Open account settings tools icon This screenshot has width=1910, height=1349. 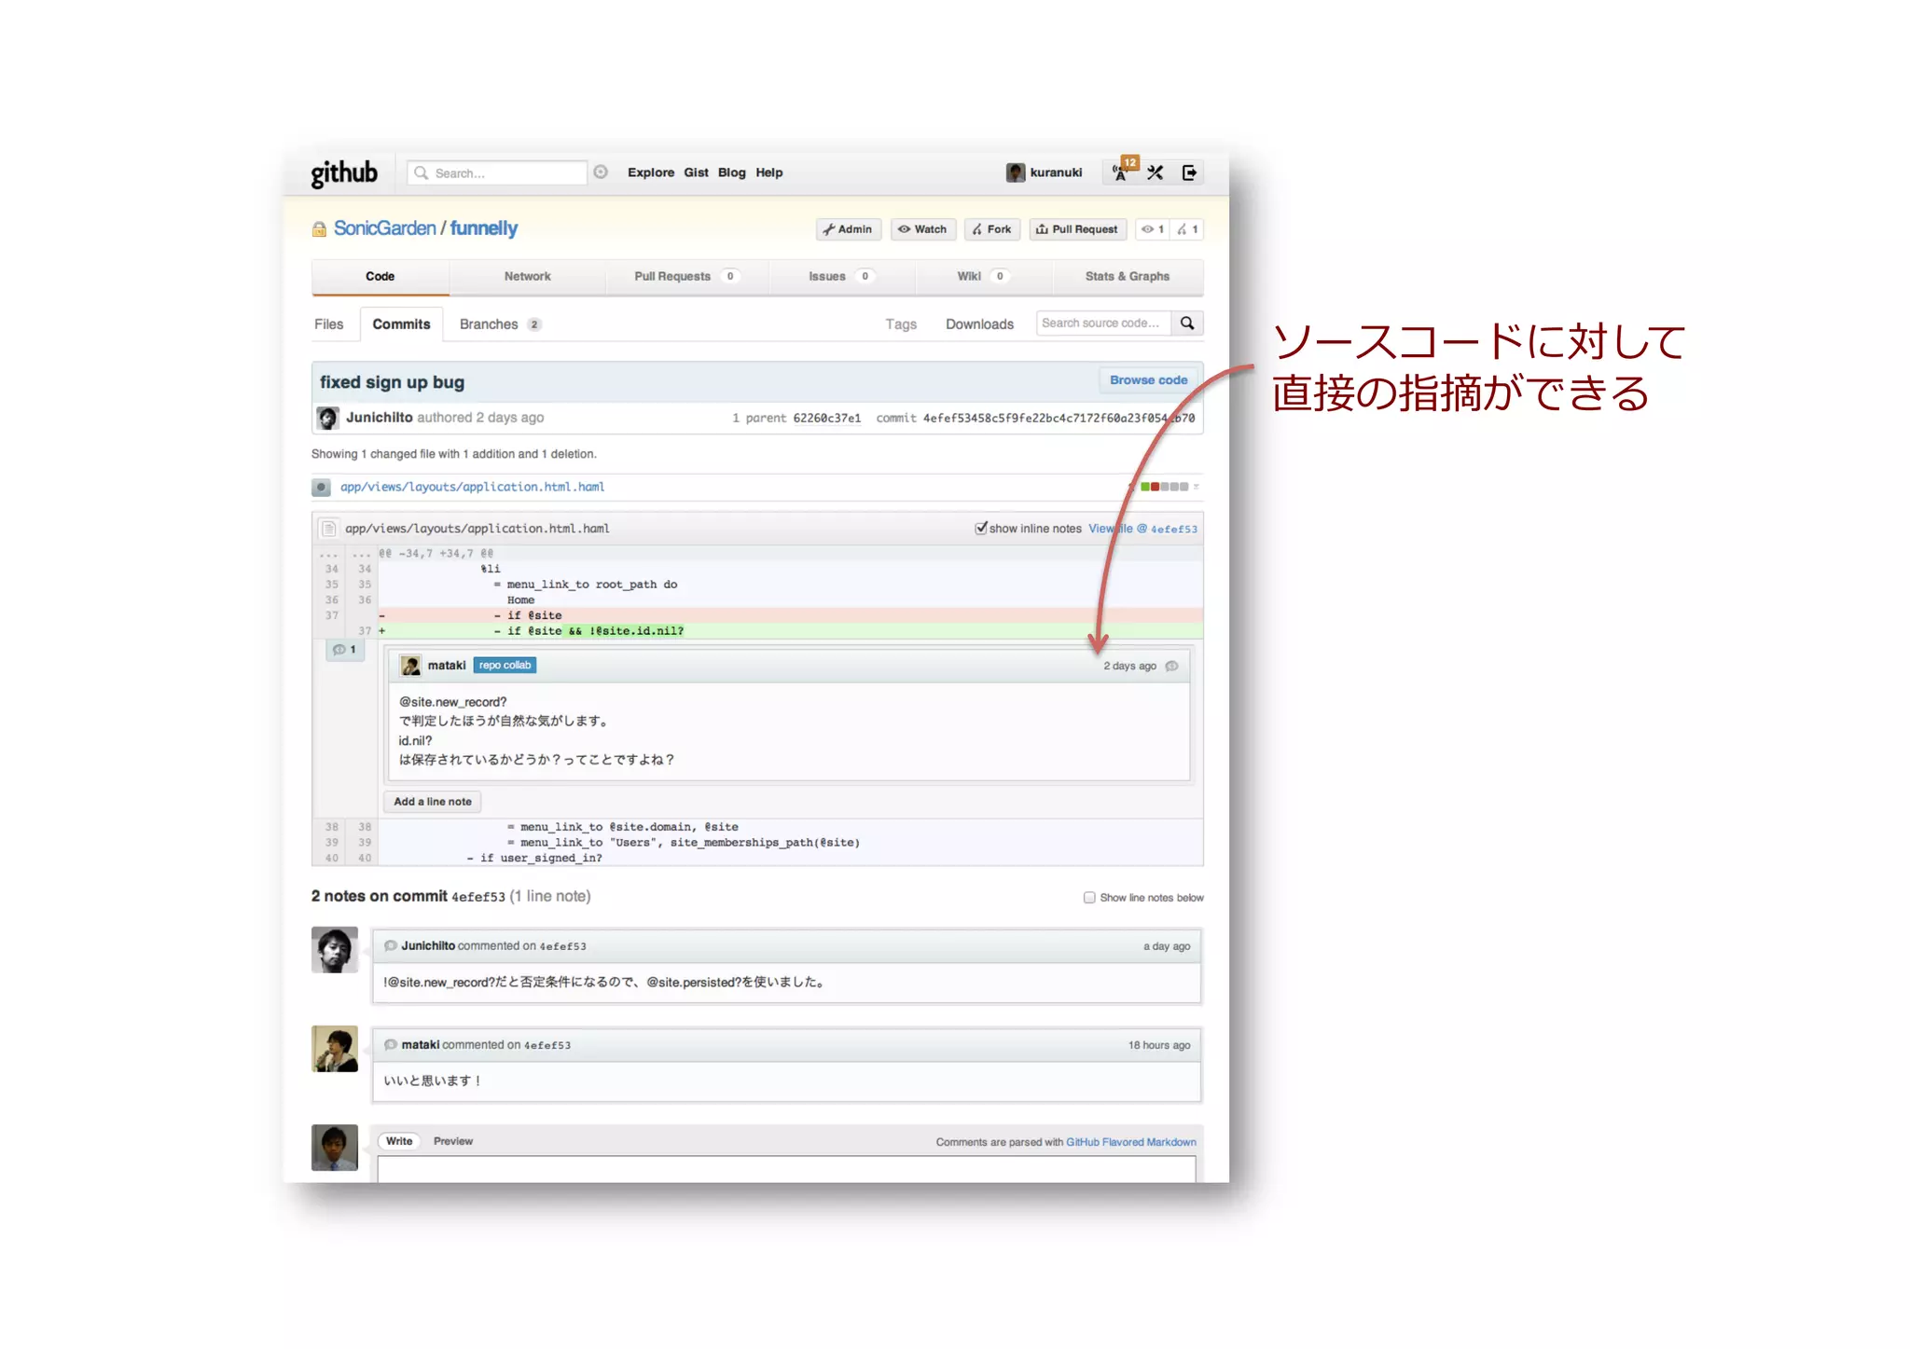click(x=1156, y=172)
